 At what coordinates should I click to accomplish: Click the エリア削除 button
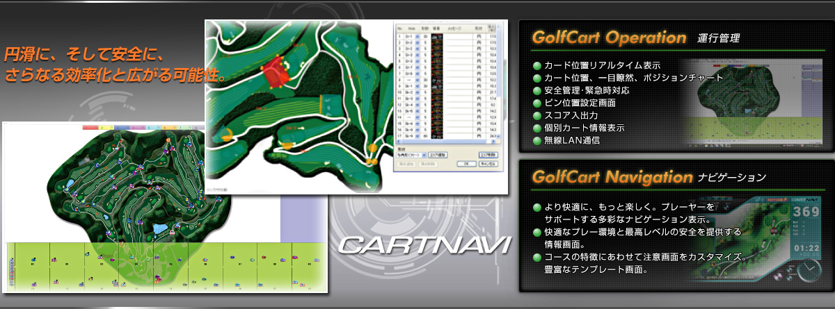(x=488, y=154)
